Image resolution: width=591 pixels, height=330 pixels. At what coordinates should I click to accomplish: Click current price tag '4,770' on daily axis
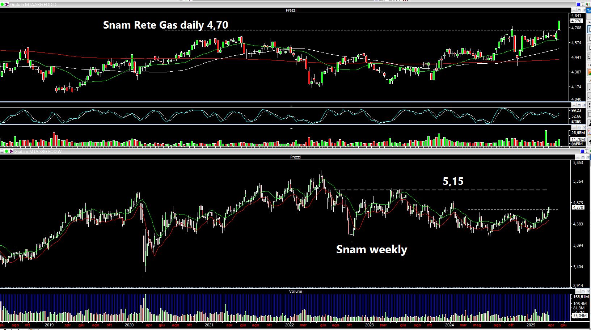point(576,21)
